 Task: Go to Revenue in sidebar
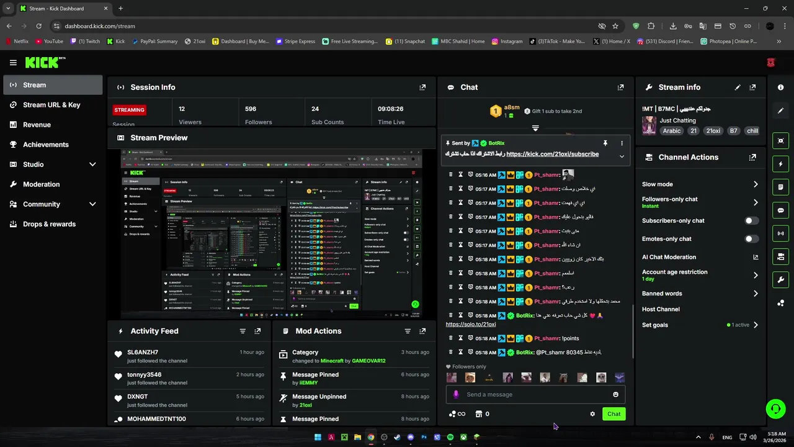52,125
